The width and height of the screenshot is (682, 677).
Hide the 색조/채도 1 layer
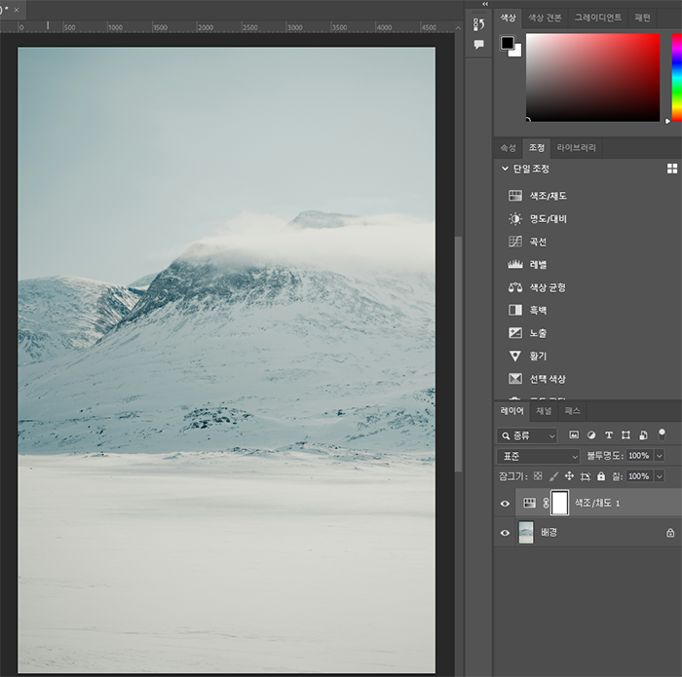point(505,504)
